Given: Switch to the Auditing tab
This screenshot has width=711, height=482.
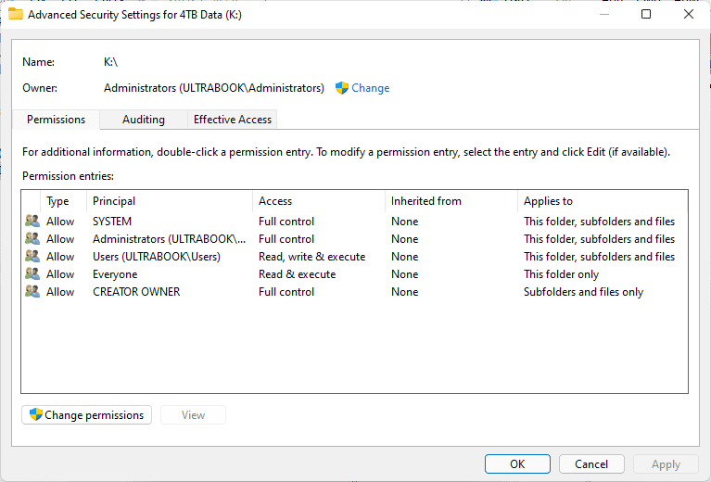Looking at the screenshot, I should pyautogui.click(x=144, y=120).
